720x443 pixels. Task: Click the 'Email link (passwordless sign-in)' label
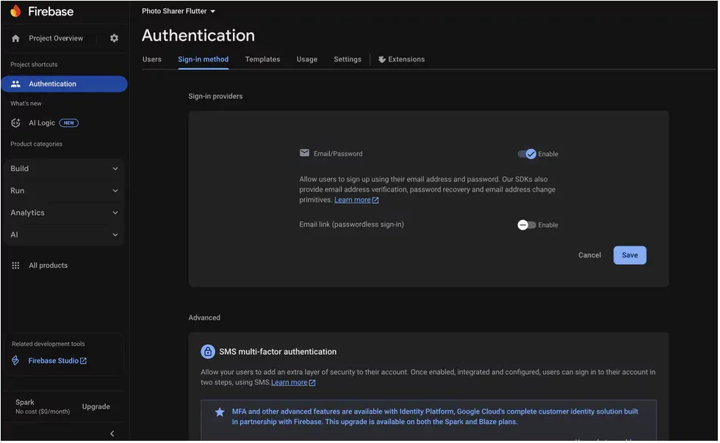coord(352,224)
